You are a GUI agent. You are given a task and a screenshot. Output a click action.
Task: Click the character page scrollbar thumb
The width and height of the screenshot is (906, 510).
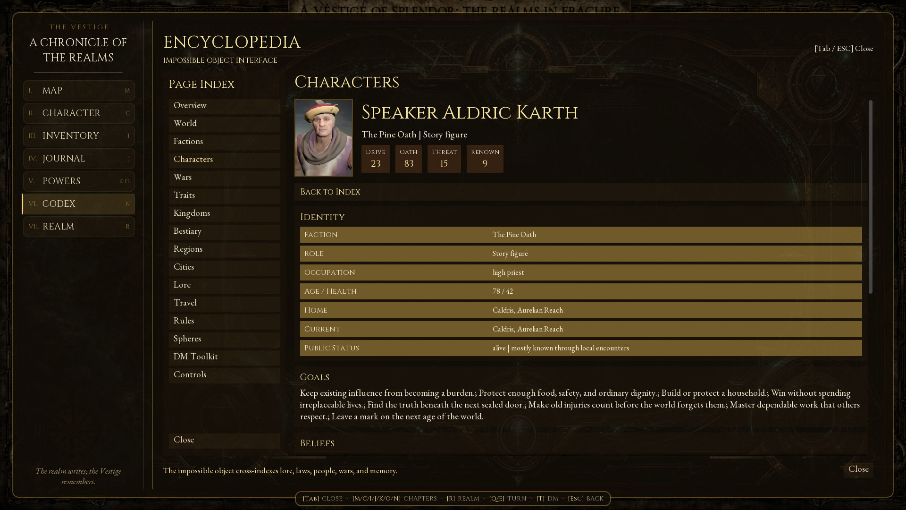(871, 197)
